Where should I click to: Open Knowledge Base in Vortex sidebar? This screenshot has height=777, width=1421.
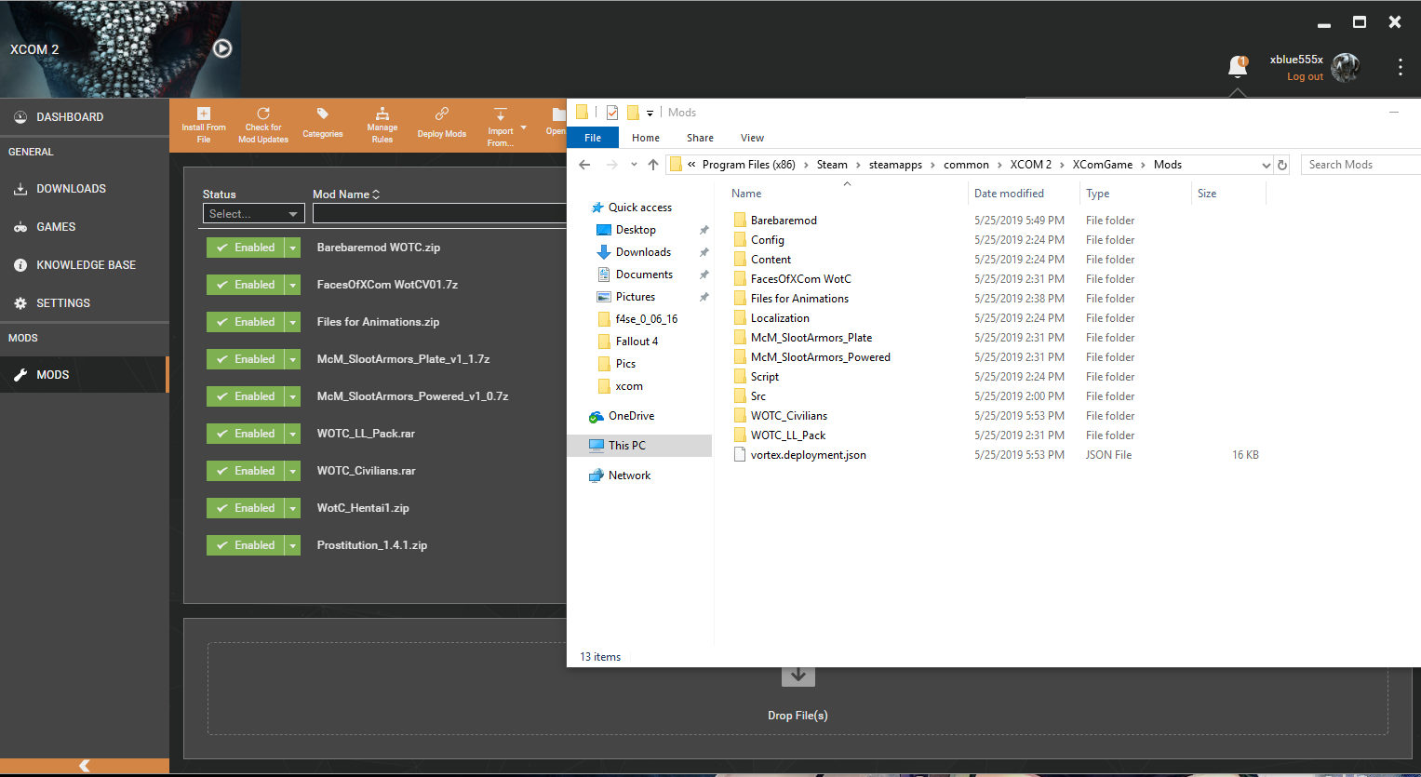(84, 265)
